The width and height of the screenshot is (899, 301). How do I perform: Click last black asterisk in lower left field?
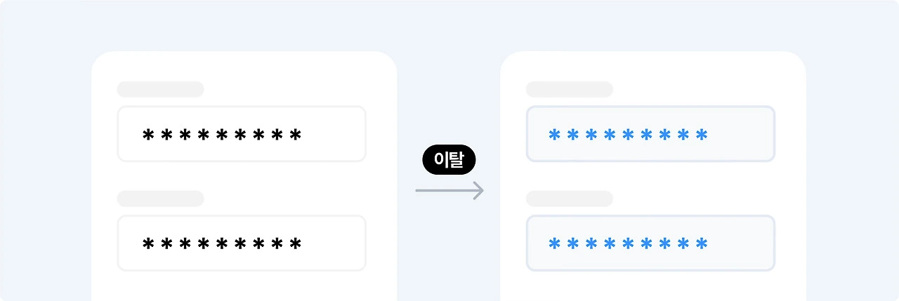pos(296,243)
